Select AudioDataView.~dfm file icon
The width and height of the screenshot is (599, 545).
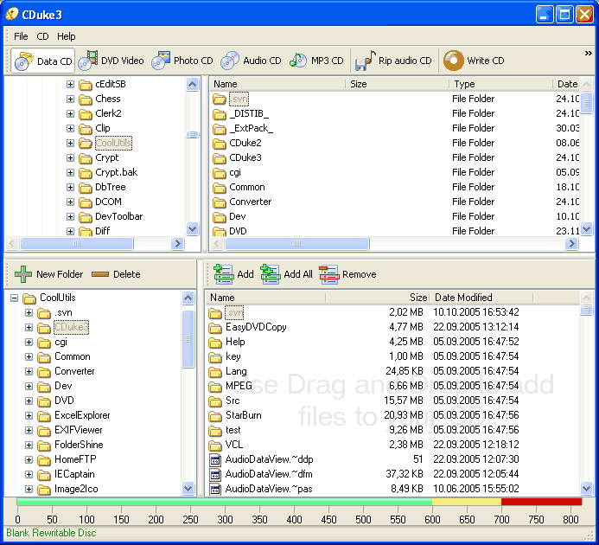pyautogui.click(x=215, y=475)
